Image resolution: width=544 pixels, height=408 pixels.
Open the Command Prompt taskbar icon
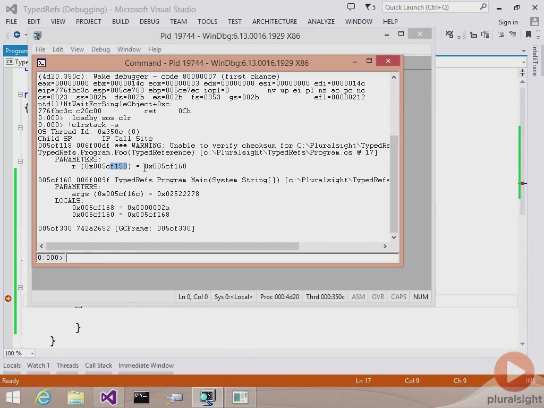(141, 397)
